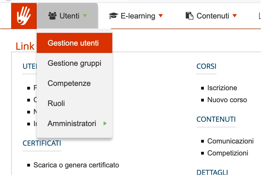This screenshot has height=175, width=261.
Task: Click the graduation cap icon for E-learning
Action: pyautogui.click(x=114, y=16)
